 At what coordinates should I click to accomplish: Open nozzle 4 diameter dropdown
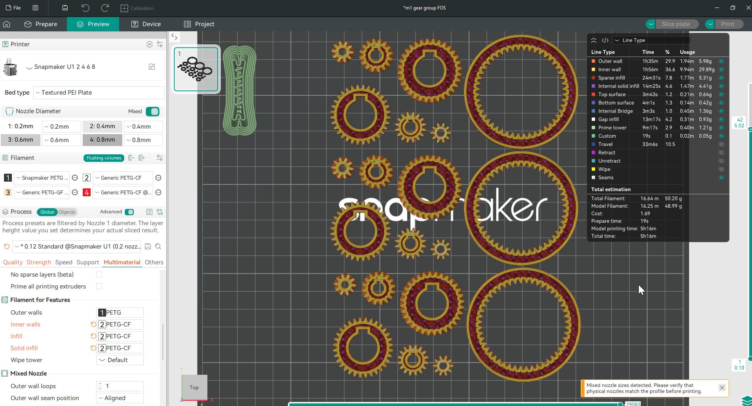(143, 140)
